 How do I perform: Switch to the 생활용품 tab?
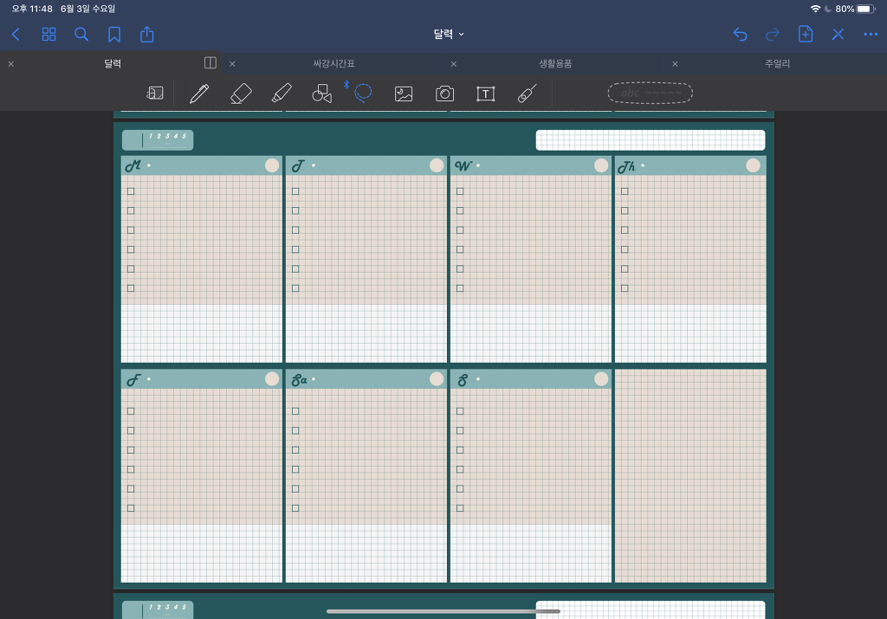[x=555, y=64]
